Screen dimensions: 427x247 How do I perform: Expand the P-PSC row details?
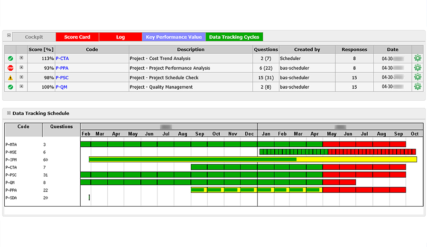pyautogui.click(x=21, y=77)
